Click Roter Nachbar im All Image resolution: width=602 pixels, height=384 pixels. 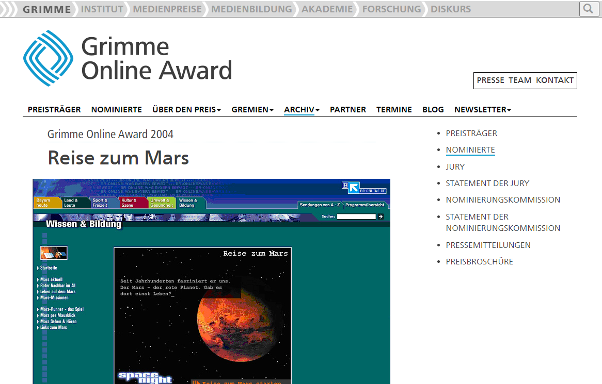click(58, 286)
